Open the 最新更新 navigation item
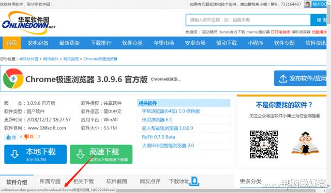The height and width of the screenshot is (193, 331). (69, 43)
